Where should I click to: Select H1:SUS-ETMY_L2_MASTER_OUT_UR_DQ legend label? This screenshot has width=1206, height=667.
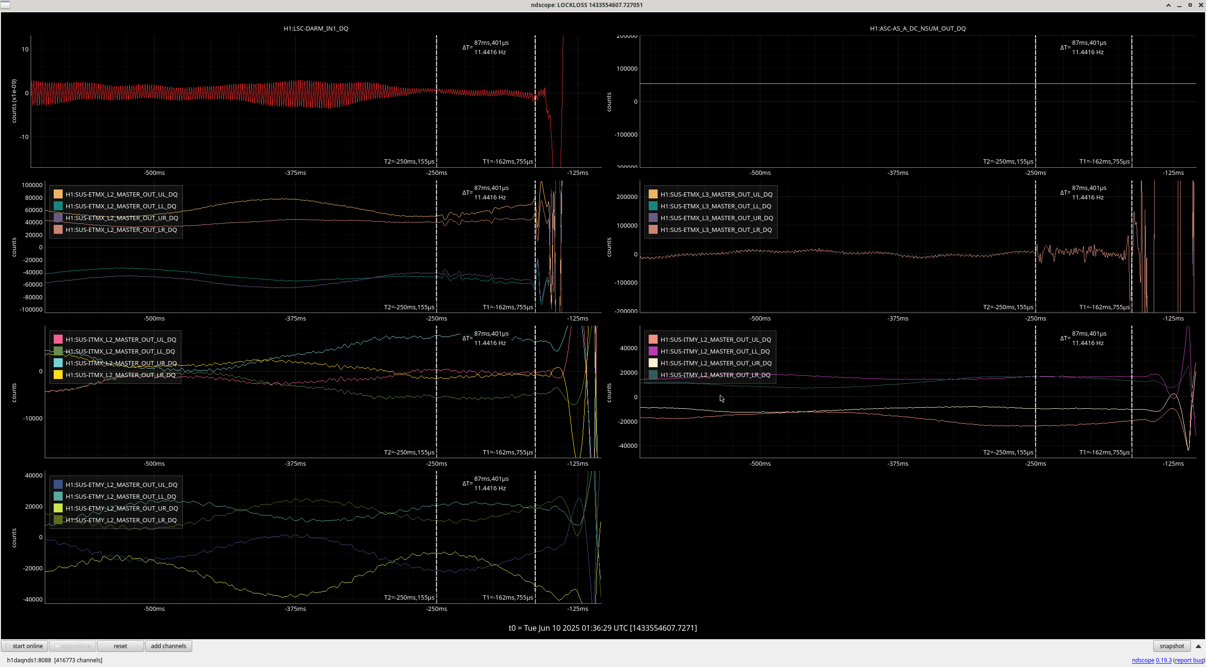coord(122,508)
